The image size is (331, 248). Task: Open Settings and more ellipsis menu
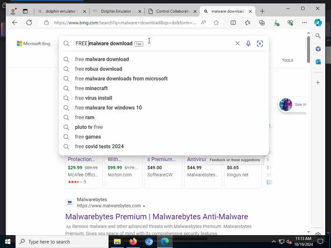304,23
